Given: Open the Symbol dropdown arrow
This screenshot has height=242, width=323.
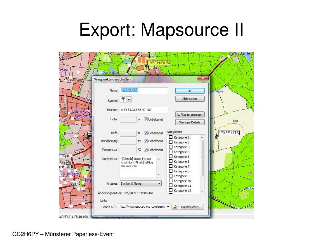Looking at the screenshot, I should tap(129, 99).
